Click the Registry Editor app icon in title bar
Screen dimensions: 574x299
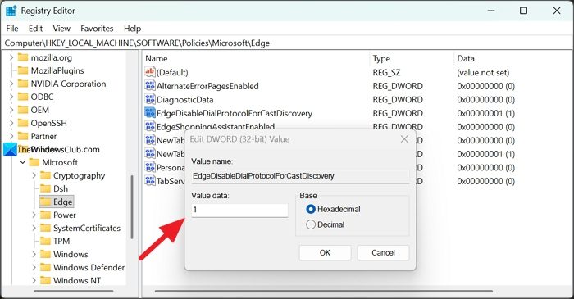pyautogui.click(x=11, y=11)
